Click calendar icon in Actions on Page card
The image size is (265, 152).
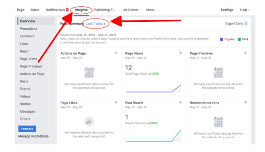click(89, 72)
